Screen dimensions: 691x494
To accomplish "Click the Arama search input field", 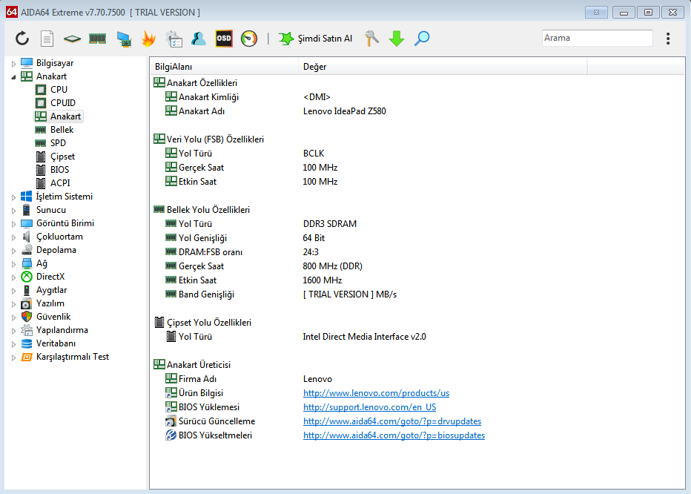I will coord(597,38).
